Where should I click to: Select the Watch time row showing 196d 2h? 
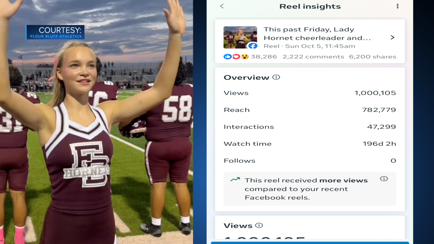(x=310, y=144)
